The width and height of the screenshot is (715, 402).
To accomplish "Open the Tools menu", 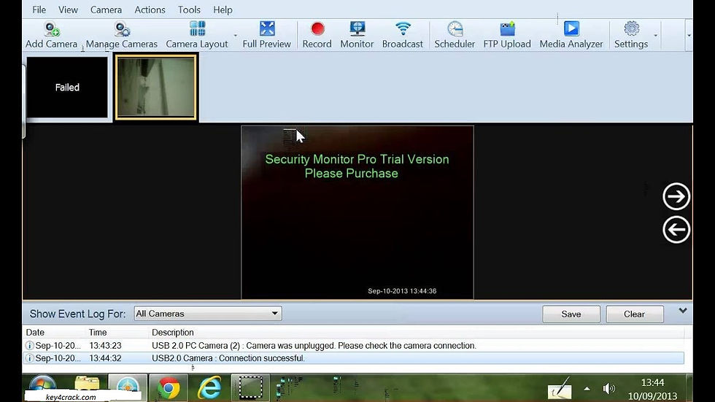I will pos(189,9).
